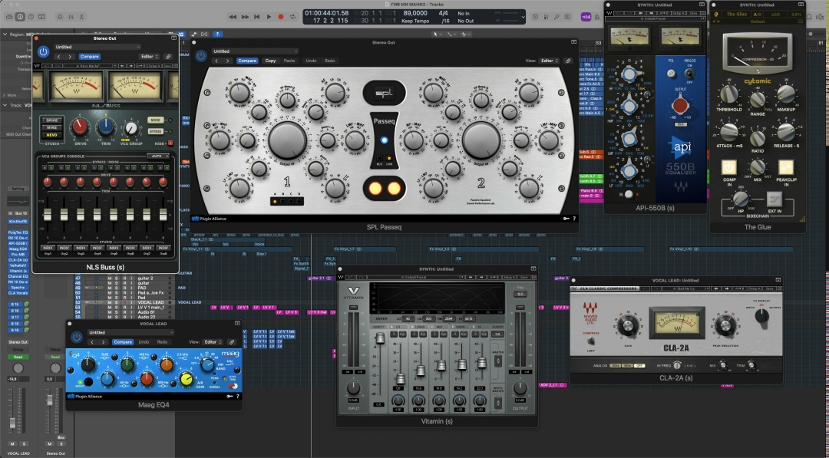The image size is (829, 458).
Task: Click the large Output knob of Passeq channel 1
Action: tap(287, 140)
